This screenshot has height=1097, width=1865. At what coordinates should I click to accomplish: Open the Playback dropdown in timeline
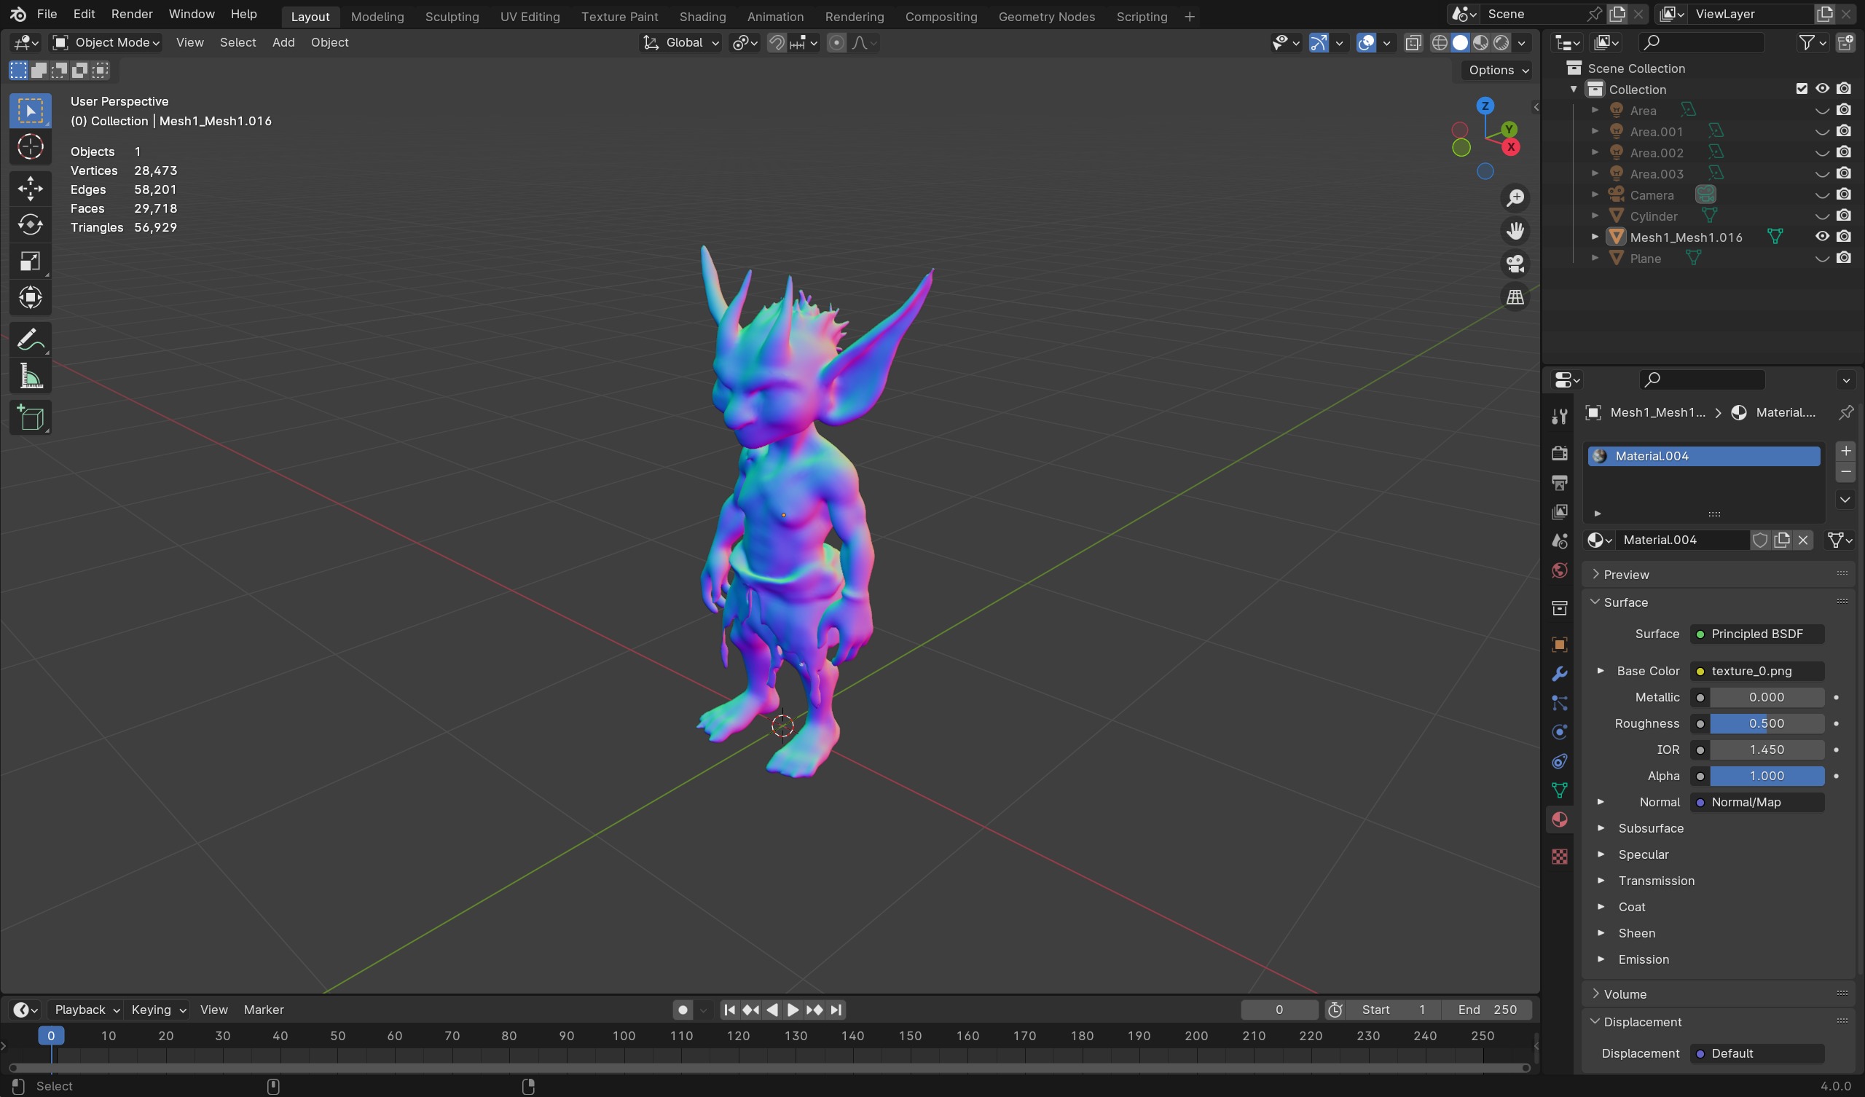(87, 1010)
